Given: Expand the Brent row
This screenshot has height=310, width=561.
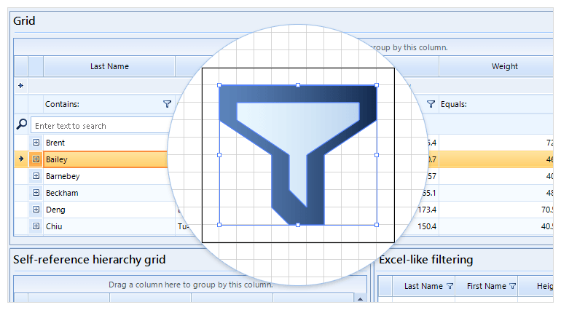Looking at the screenshot, I should coord(36,143).
